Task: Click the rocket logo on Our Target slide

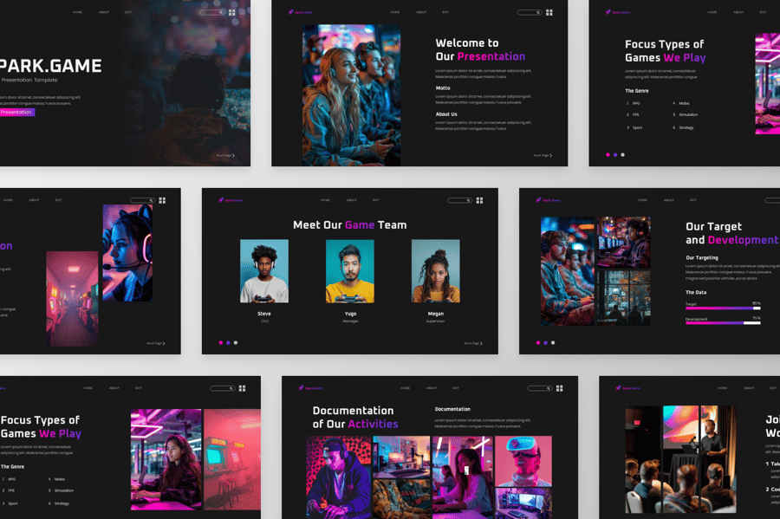Action: click(538, 200)
